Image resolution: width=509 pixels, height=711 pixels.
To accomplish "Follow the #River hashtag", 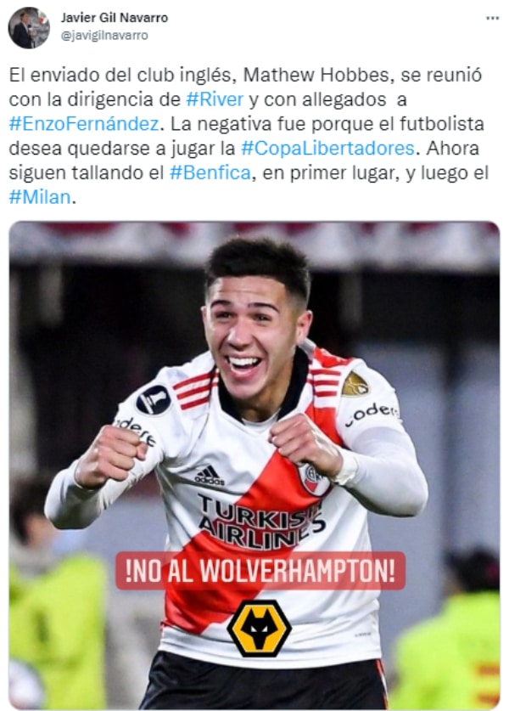I will [215, 99].
